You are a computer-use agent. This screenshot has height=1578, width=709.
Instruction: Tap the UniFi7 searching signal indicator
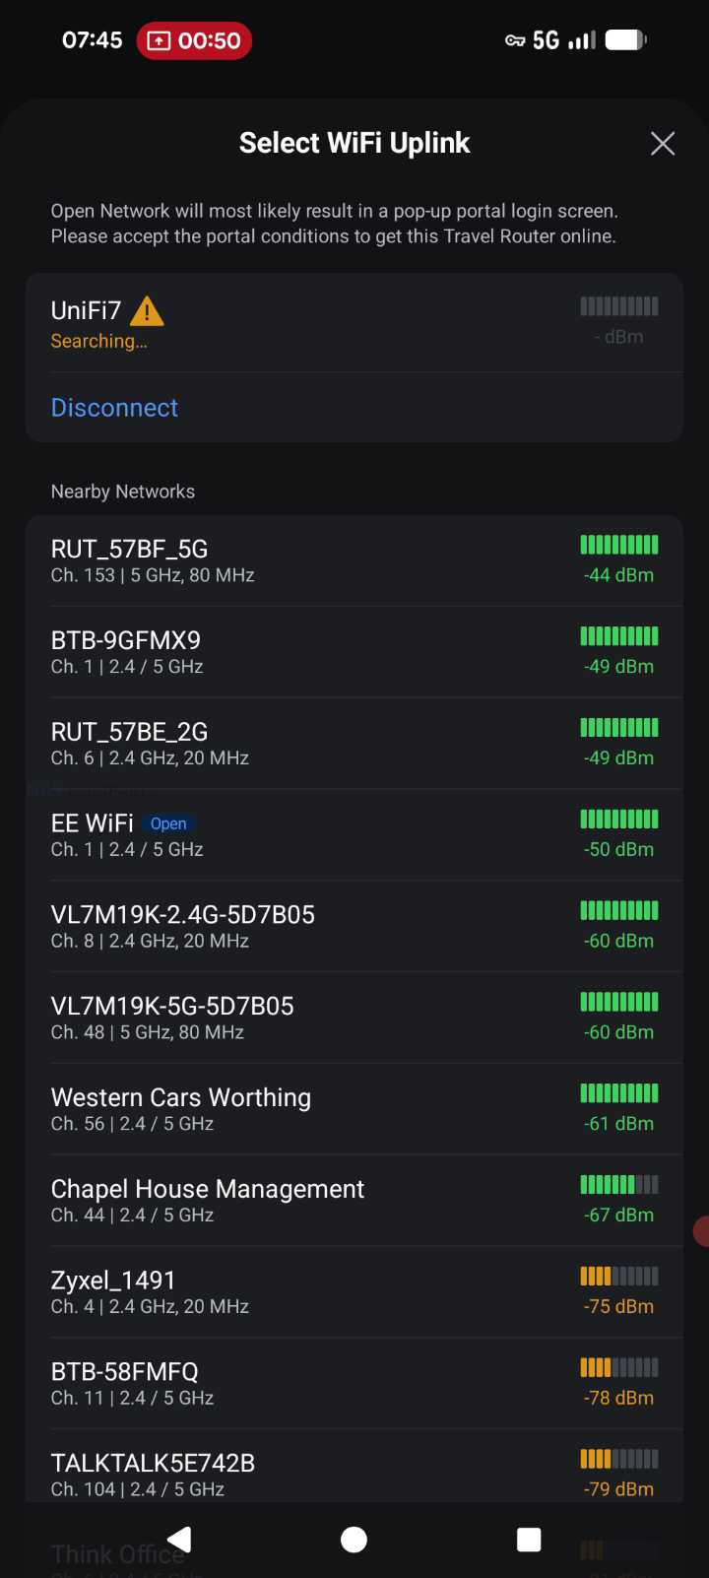619,306
